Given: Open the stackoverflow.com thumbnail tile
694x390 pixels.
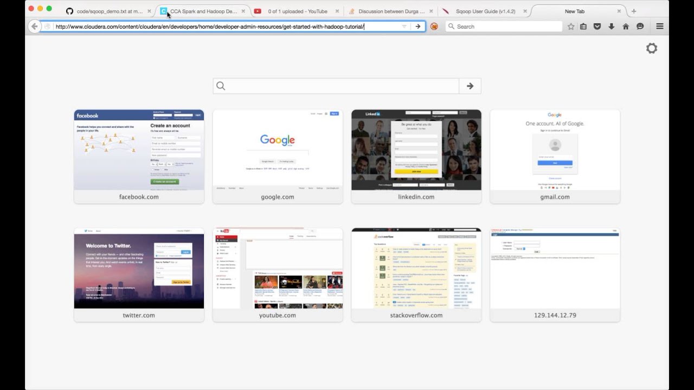Looking at the screenshot, I should point(416,275).
